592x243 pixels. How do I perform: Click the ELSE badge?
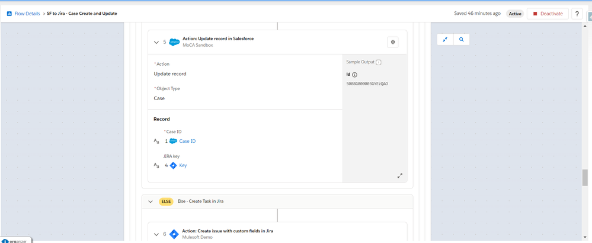click(x=166, y=202)
